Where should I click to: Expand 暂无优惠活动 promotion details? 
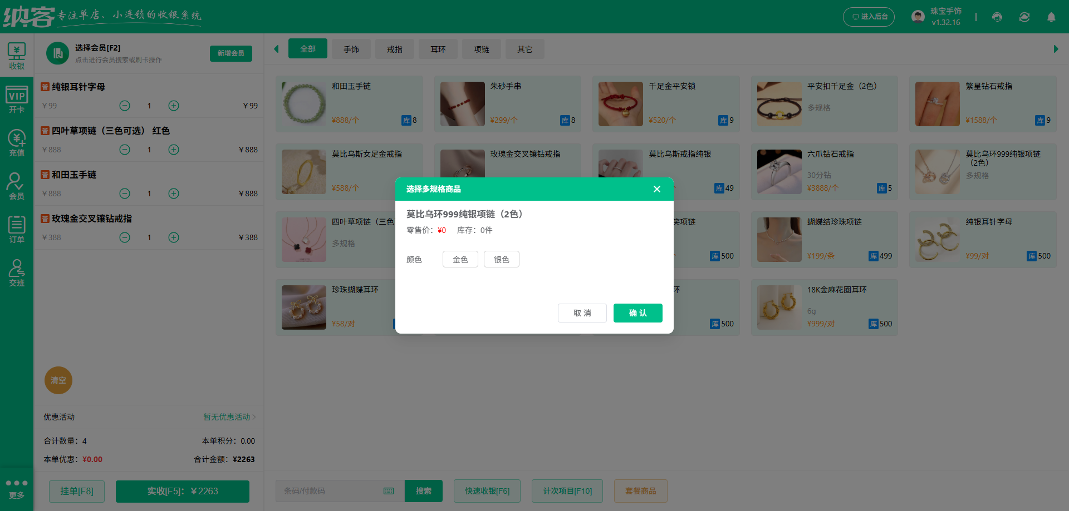click(228, 416)
